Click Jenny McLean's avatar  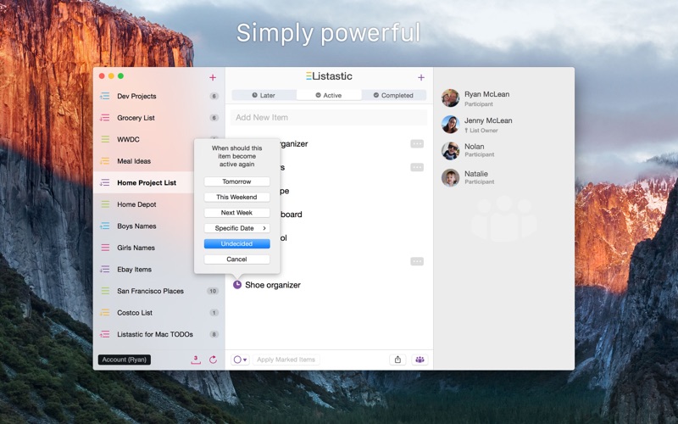pyautogui.click(x=450, y=125)
